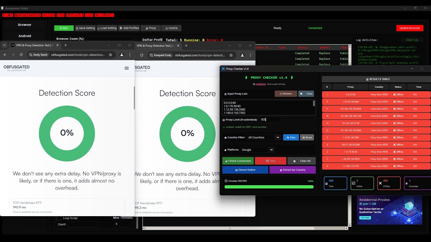431x242 pixels.
Task: Click the Count input field
Action: click(x=83, y=224)
